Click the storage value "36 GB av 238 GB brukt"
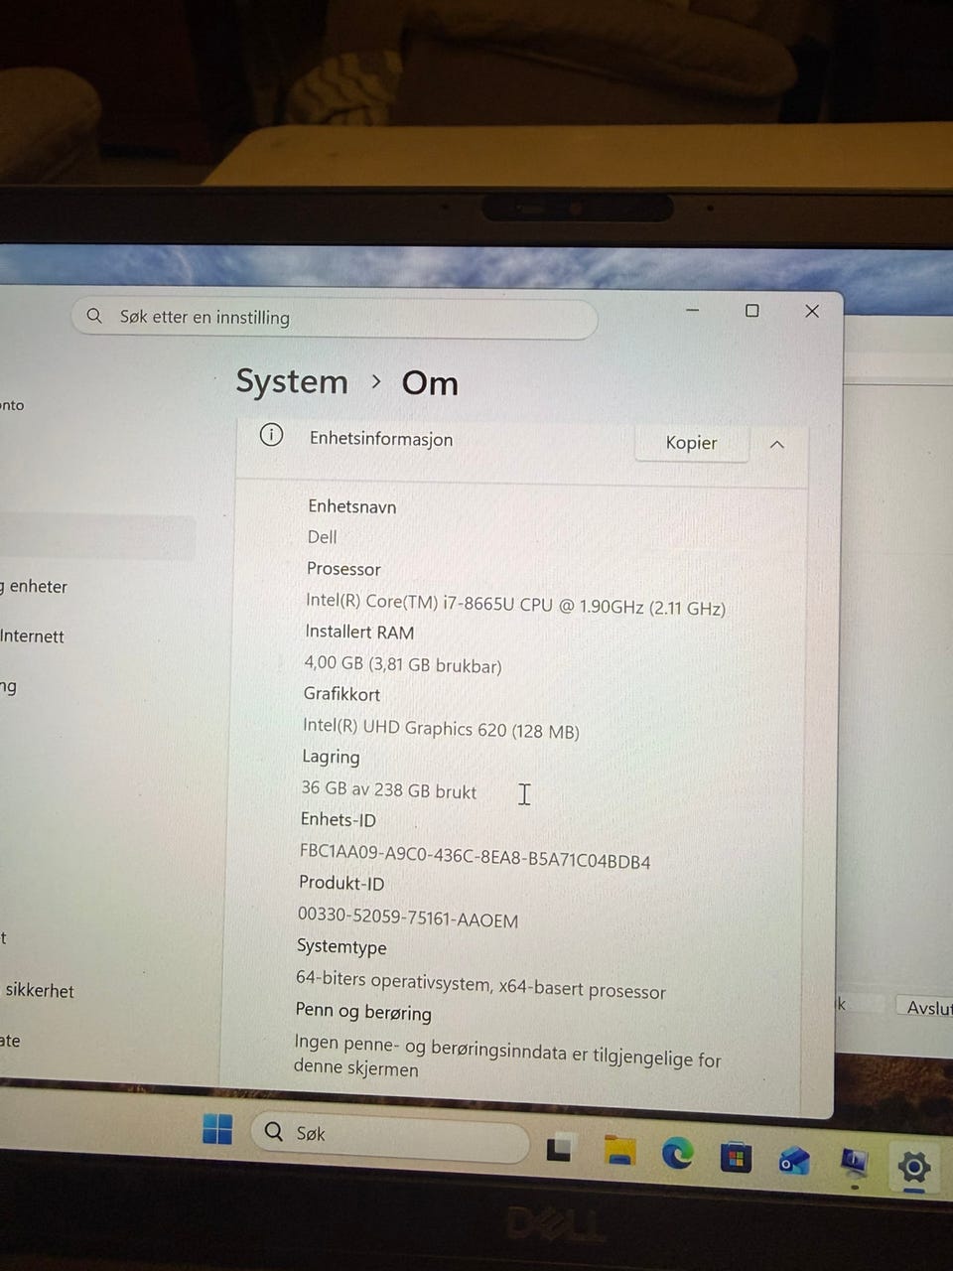Screen dimensions: 953x1271 (389, 790)
